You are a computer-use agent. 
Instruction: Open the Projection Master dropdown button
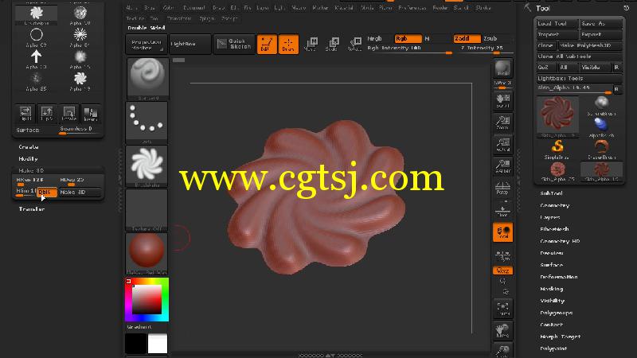click(147, 44)
